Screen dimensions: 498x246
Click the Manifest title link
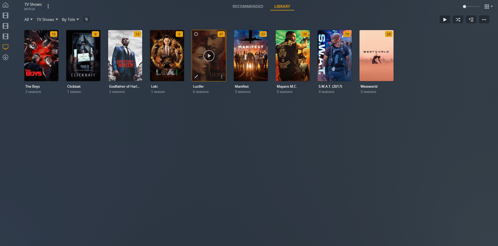coord(242,86)
